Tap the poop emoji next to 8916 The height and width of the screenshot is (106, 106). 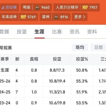coord(56,17)
